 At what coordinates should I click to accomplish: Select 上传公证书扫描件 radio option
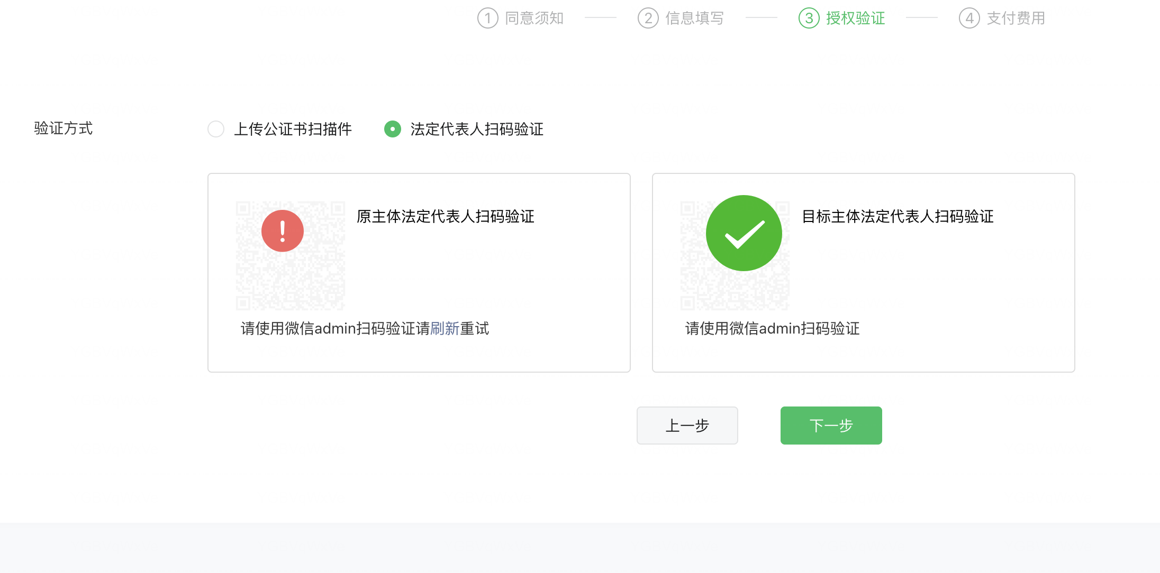coord(216,129)
